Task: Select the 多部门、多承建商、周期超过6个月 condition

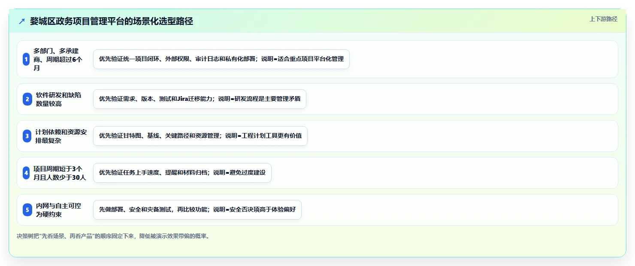Action: pyautogui.click(x=58, y=59)
